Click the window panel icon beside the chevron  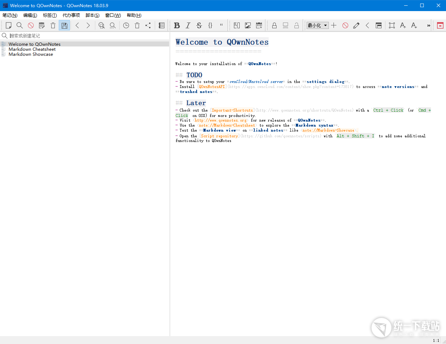379,25
